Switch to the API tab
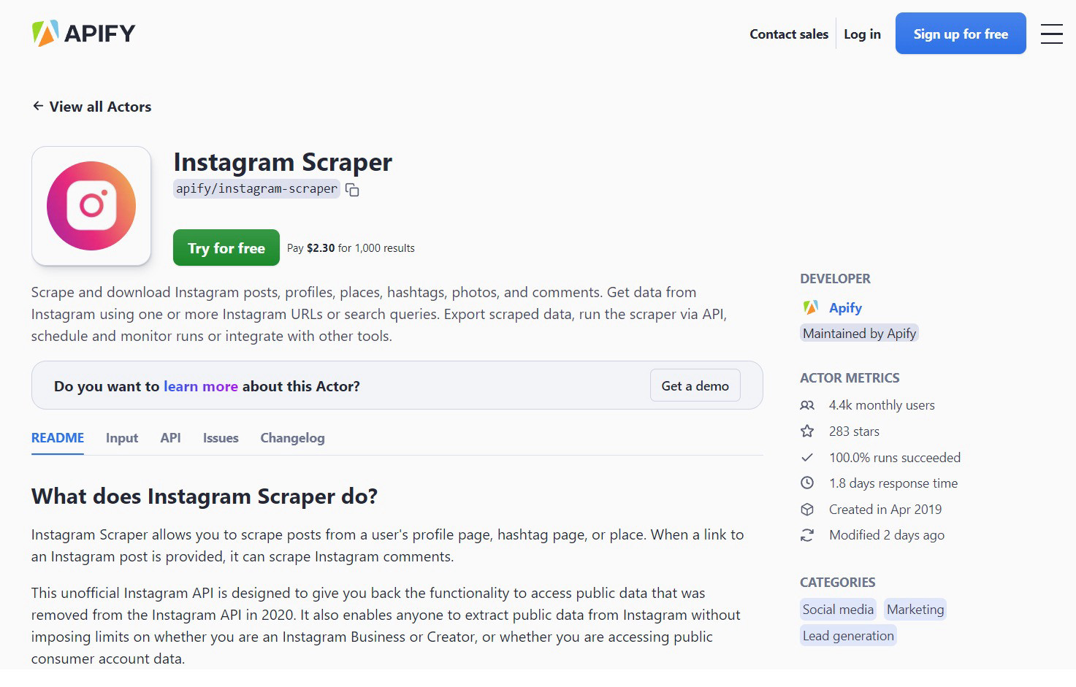Viewport: 1076px width, 687px height. (x=170, y=438)
